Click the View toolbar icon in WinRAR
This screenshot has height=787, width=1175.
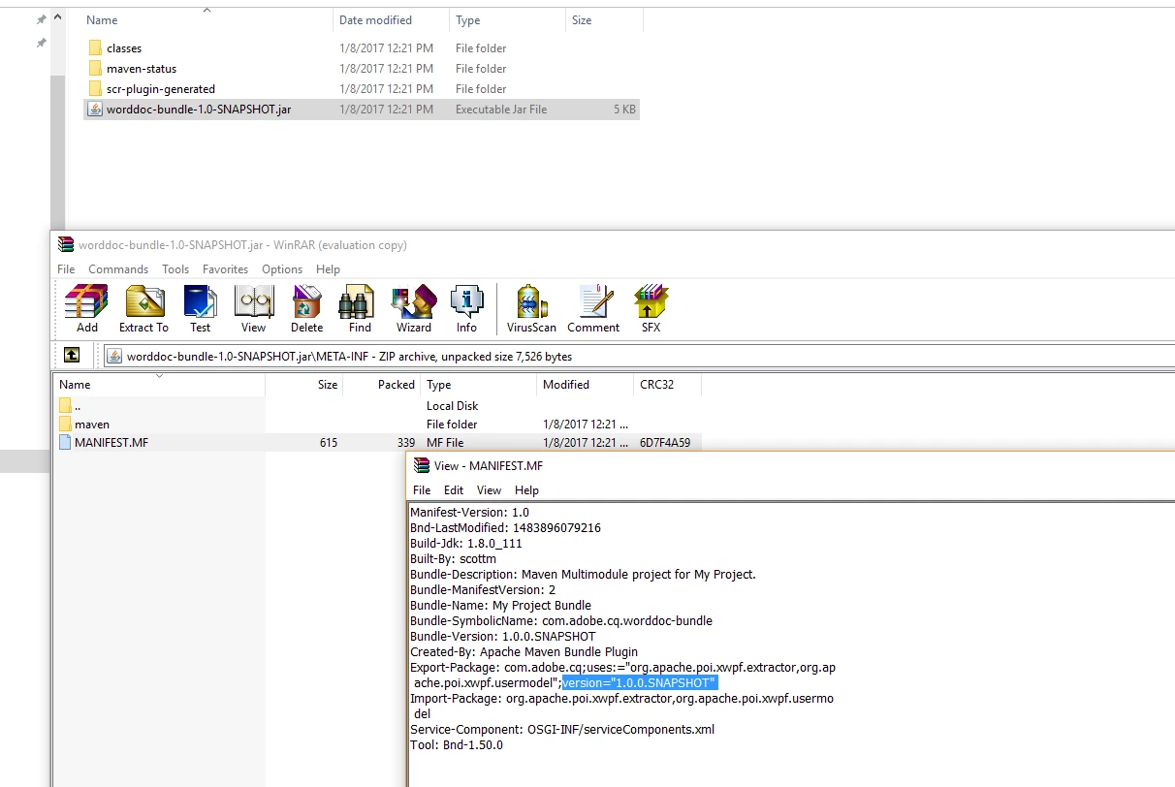tap(254, 302)
